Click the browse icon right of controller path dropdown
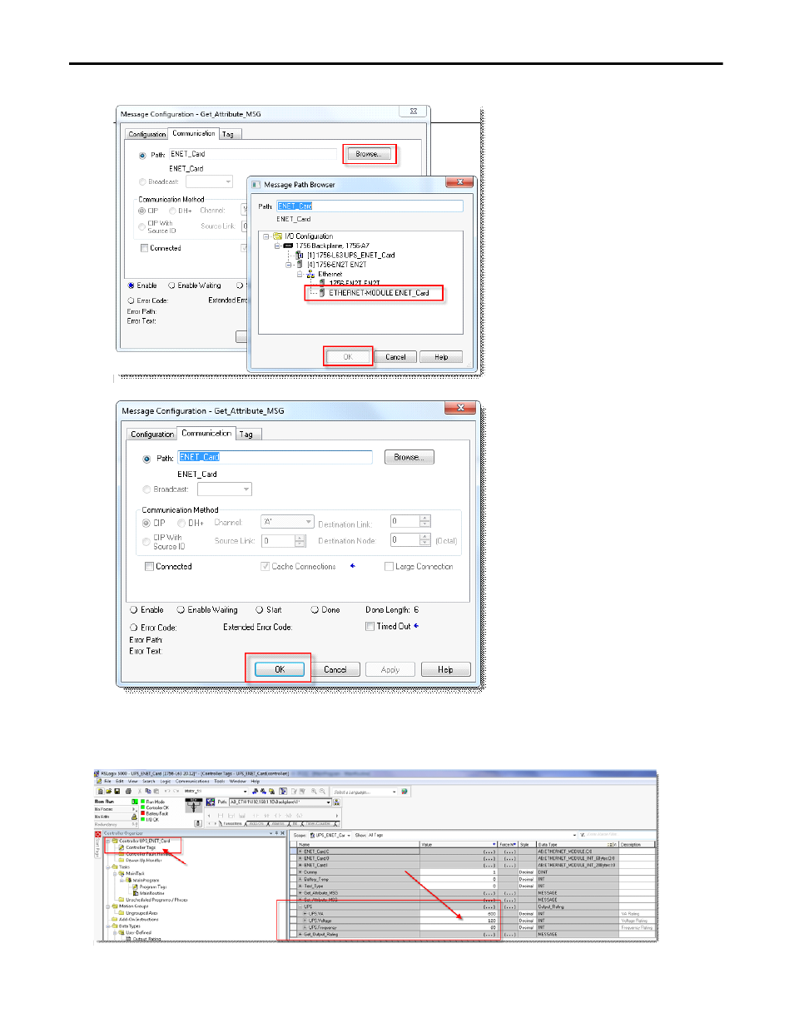Screen dimensions: 794x1028 coord(337,802)
